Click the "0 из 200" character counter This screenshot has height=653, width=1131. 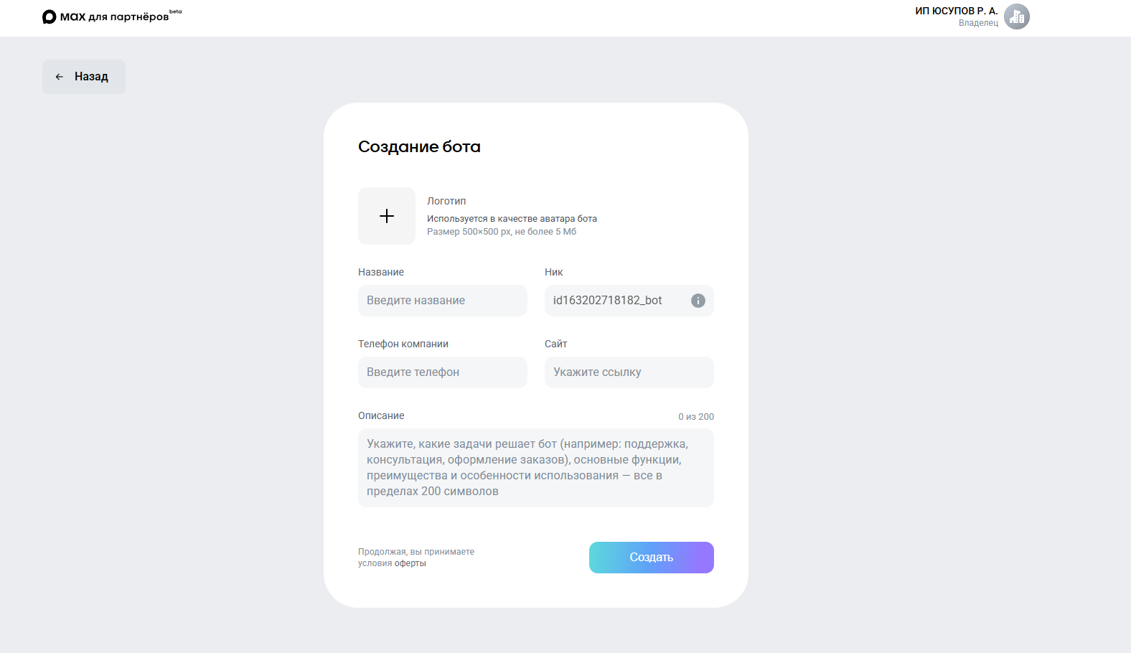coord(695,417)
